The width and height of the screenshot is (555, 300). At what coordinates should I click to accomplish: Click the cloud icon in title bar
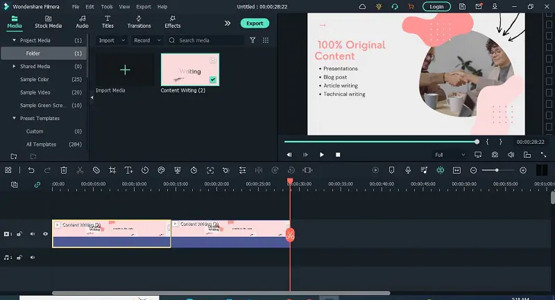tap(362, 6)
